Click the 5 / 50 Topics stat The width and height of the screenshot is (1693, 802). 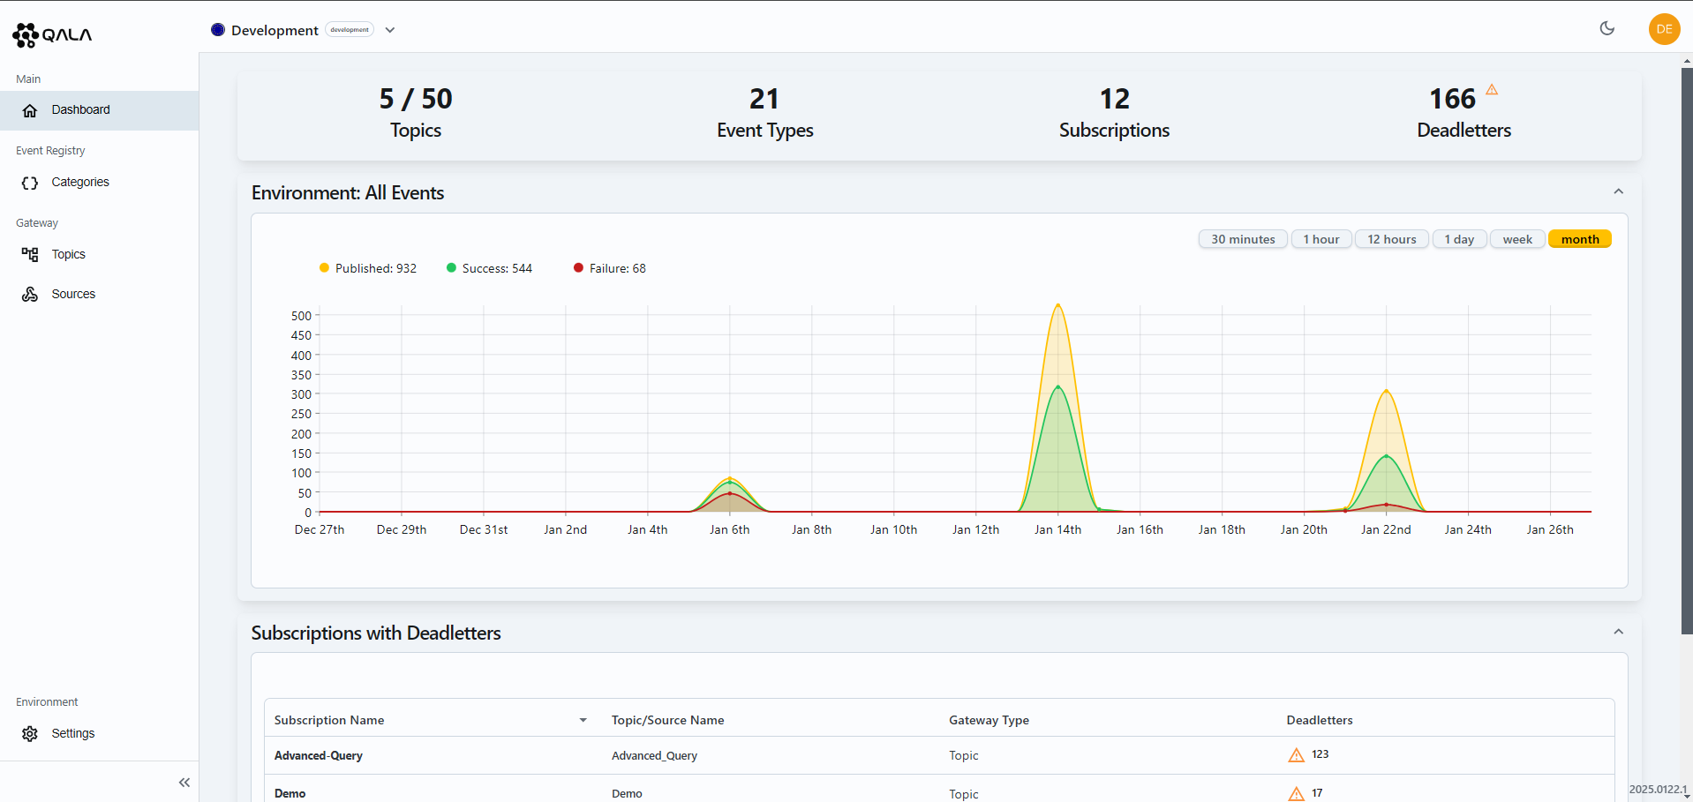click(416, 113)
